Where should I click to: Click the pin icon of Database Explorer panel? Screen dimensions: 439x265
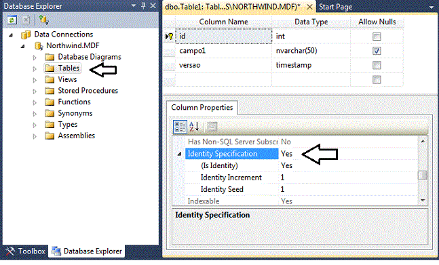tap(143, 5)
